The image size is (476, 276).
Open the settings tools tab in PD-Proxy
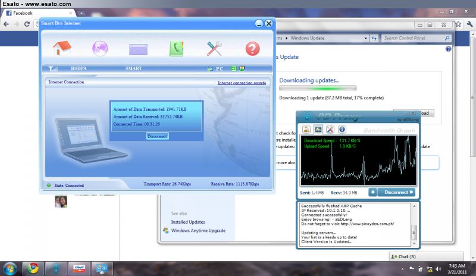click(330, 130)
